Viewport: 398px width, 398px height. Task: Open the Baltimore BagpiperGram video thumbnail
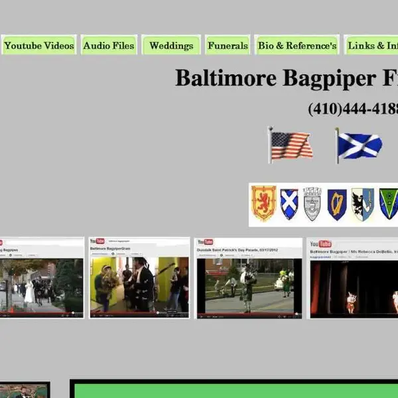[139, 278]
